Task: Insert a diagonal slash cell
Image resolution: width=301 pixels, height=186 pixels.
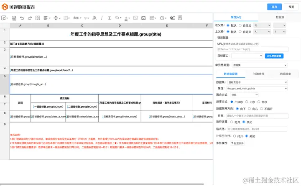Action: pos(135,18)
